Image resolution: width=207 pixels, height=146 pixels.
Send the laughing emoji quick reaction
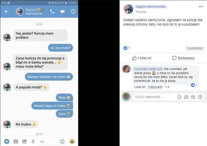(72, 142)
